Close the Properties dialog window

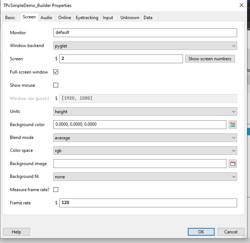click(241, 6)
